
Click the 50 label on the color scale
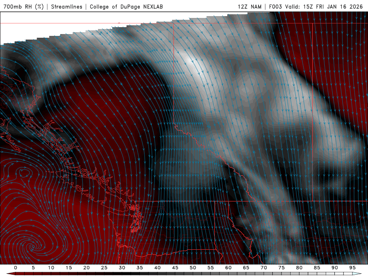193,268
